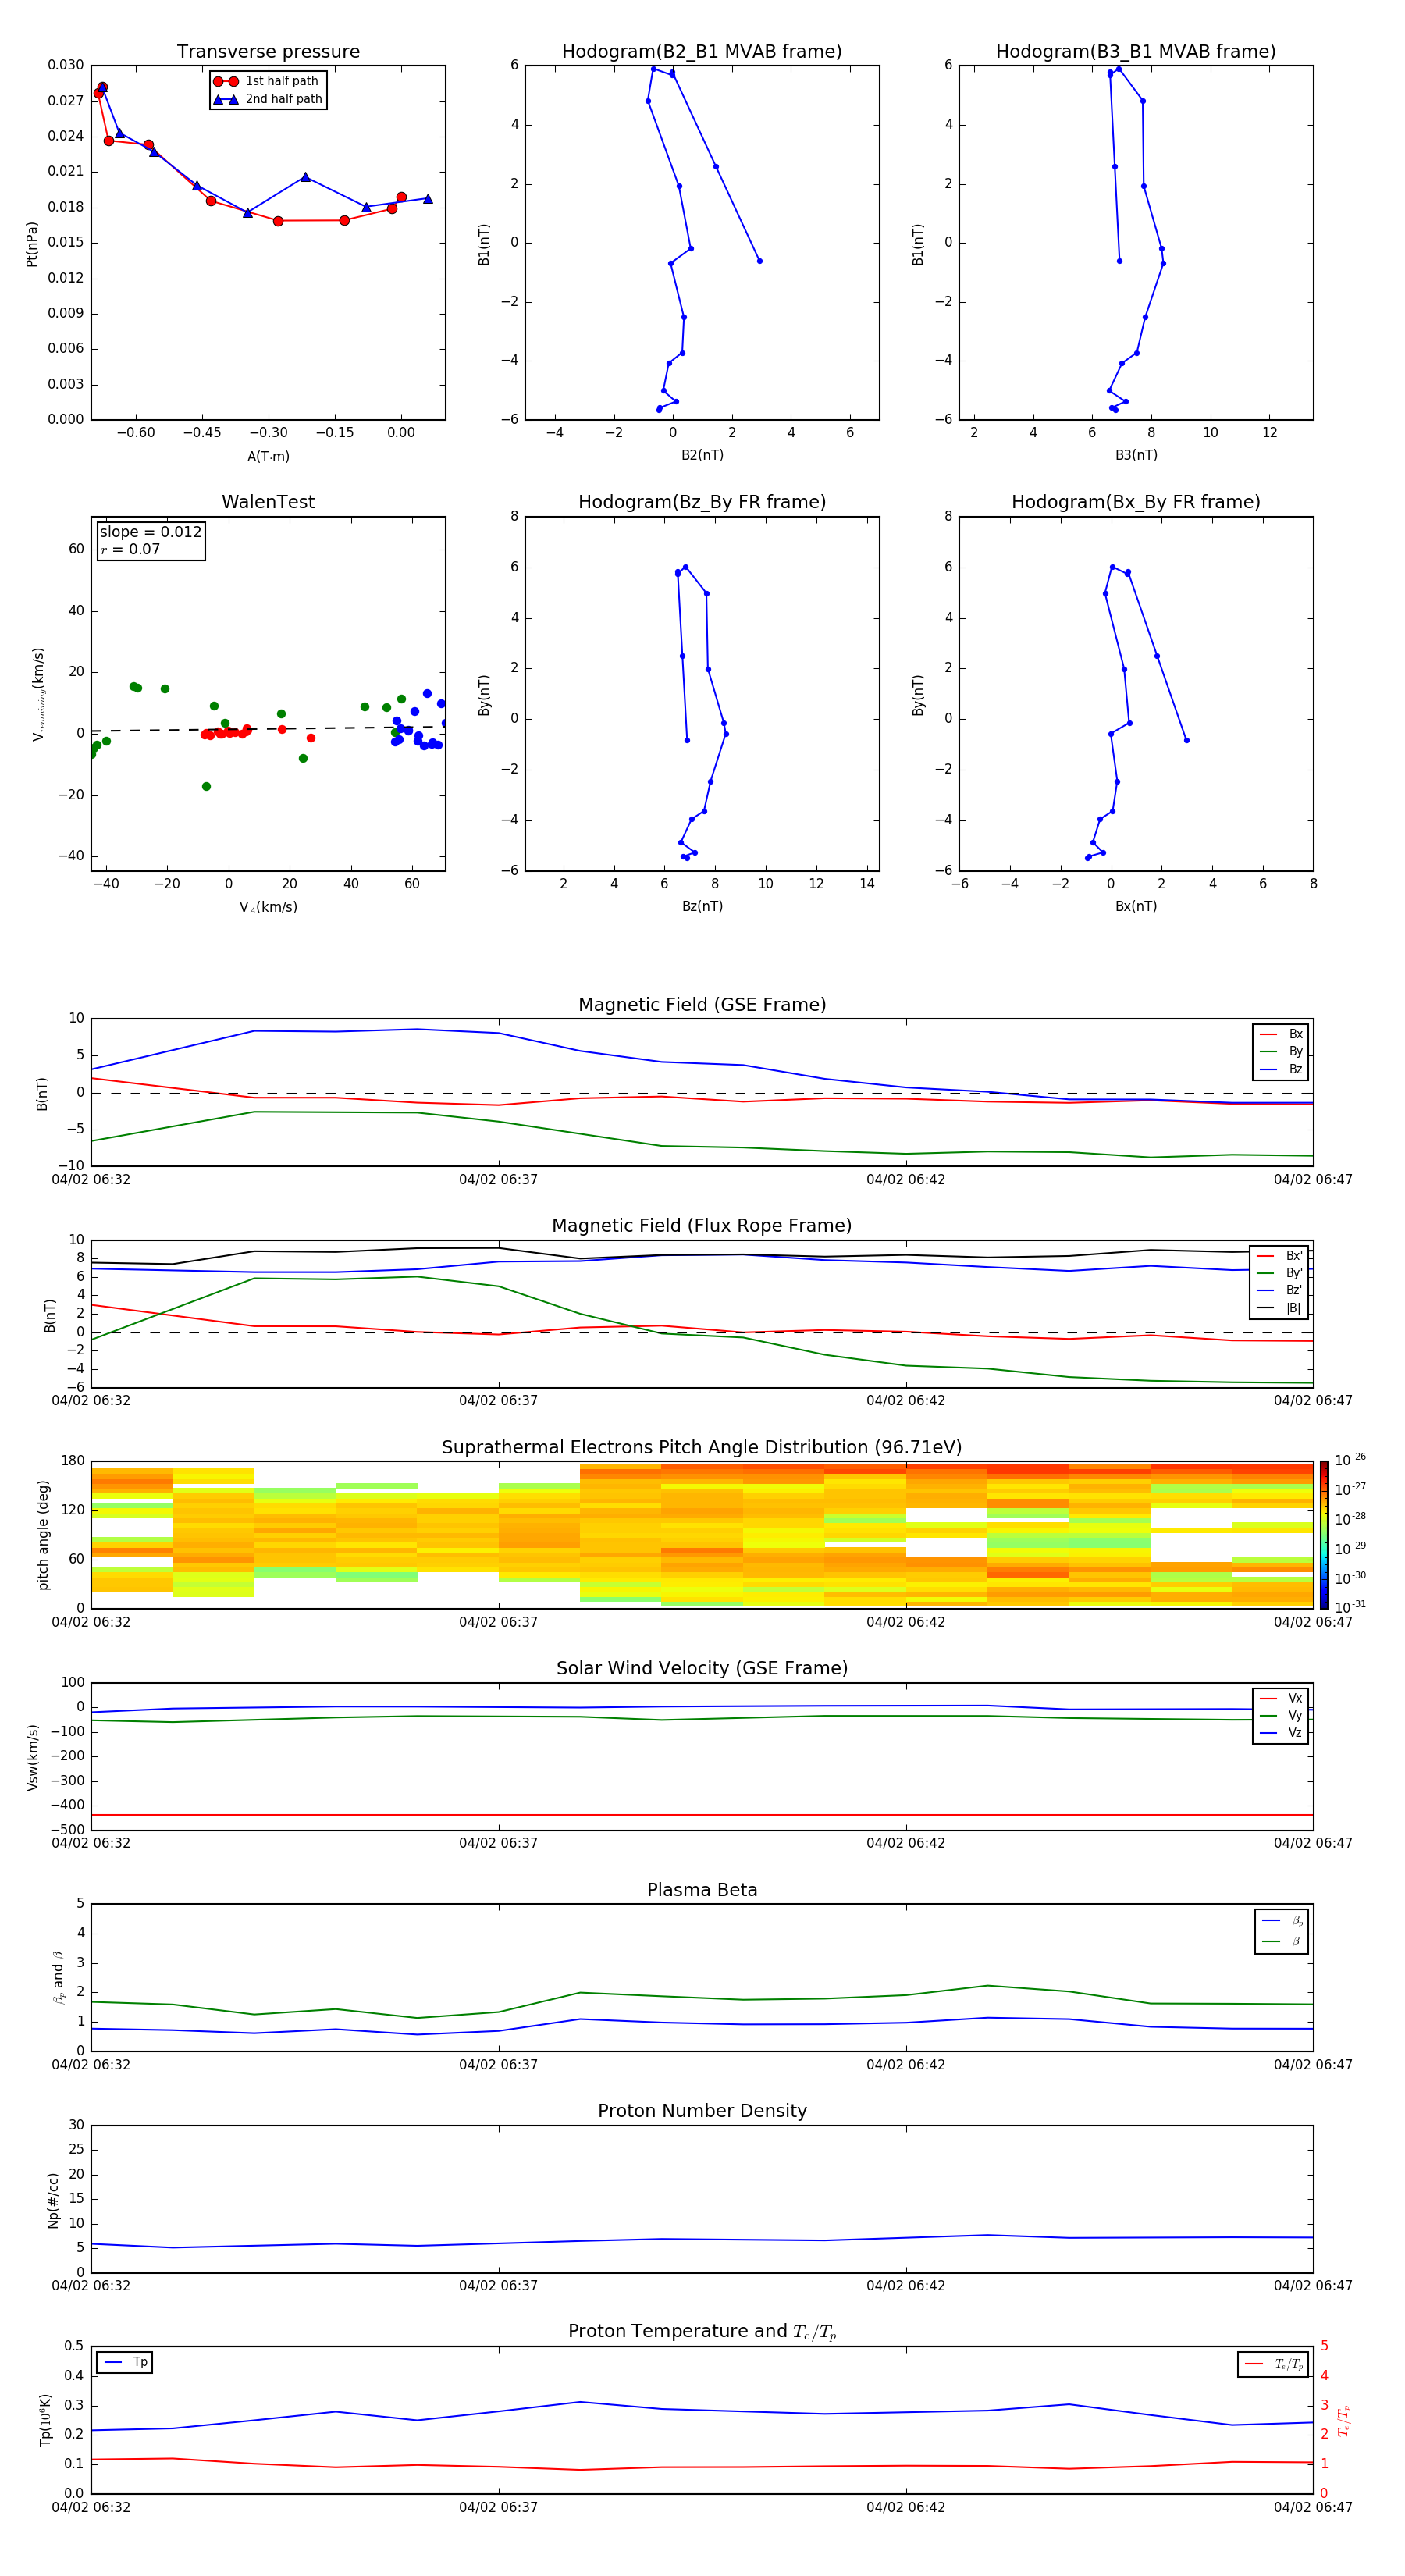Click 'slope = 0.012' annotation text

click(151, 532)
